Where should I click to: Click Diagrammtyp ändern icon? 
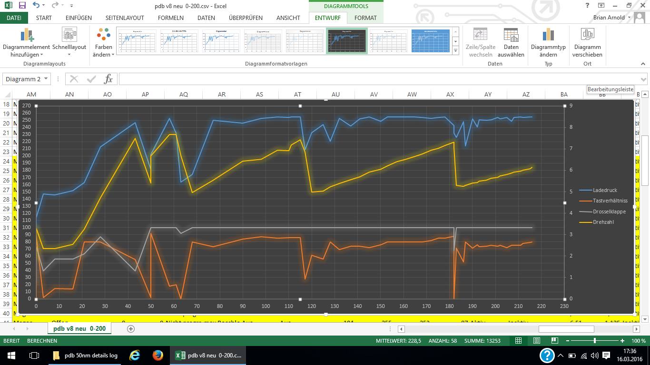(548, 36)
